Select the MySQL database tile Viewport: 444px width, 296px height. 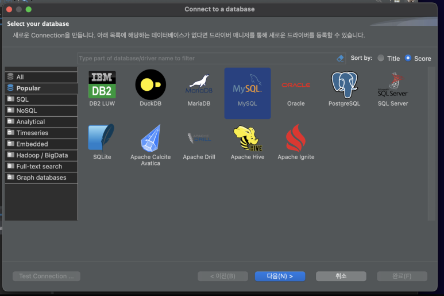pos(248,93)
